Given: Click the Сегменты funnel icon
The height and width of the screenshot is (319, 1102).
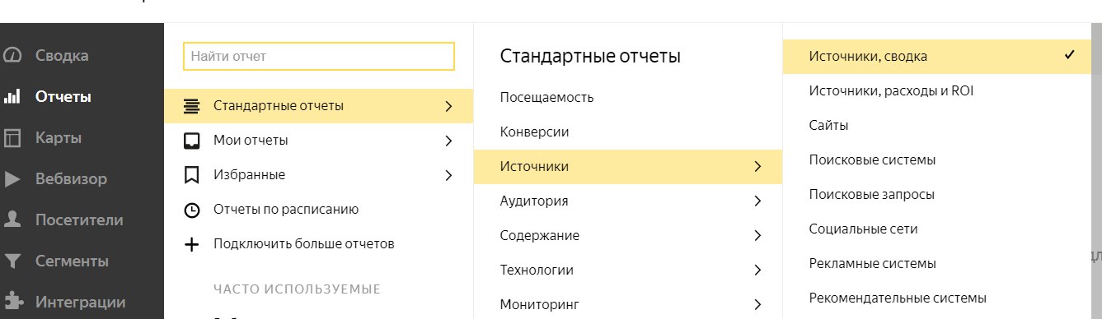Looking at the screenshot, I should click(x=12, y=261).
